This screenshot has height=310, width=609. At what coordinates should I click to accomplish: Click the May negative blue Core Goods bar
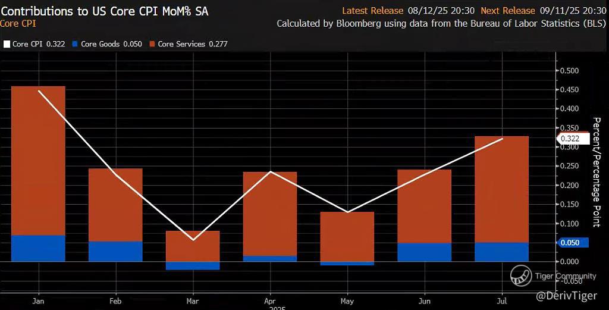point(347,264)
